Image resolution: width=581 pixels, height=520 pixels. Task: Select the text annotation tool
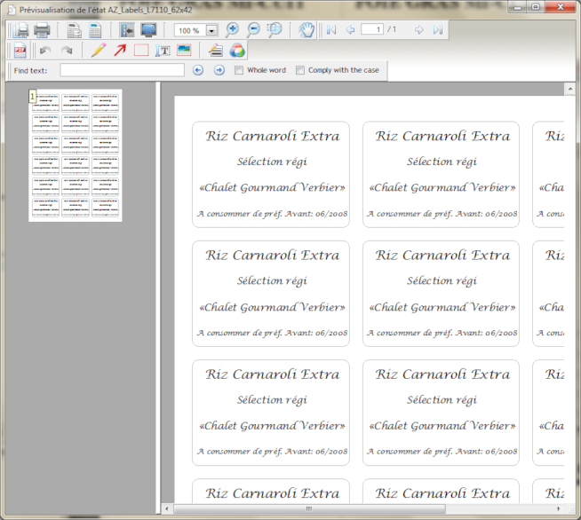(163, 51)
